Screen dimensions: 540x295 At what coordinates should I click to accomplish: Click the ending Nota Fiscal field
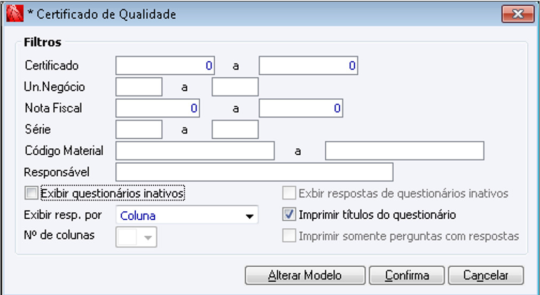coord(301,108)
